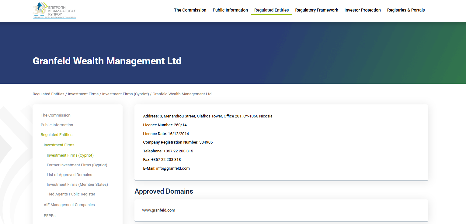This screenshot has width=466, height=224.
Task: Click the Licence Number 260/14 text
Action: click(x=165, y=125)
